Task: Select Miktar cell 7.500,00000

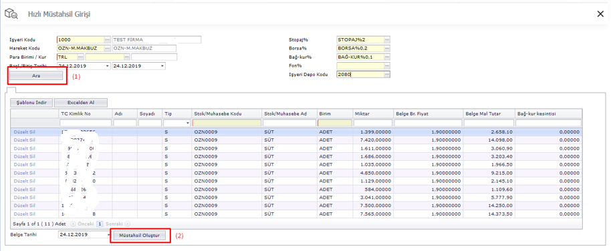Action: click(372, 206)
